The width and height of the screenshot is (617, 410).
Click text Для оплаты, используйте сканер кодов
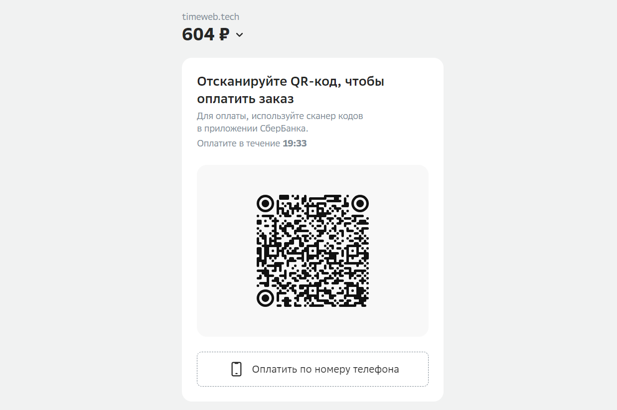280,116
